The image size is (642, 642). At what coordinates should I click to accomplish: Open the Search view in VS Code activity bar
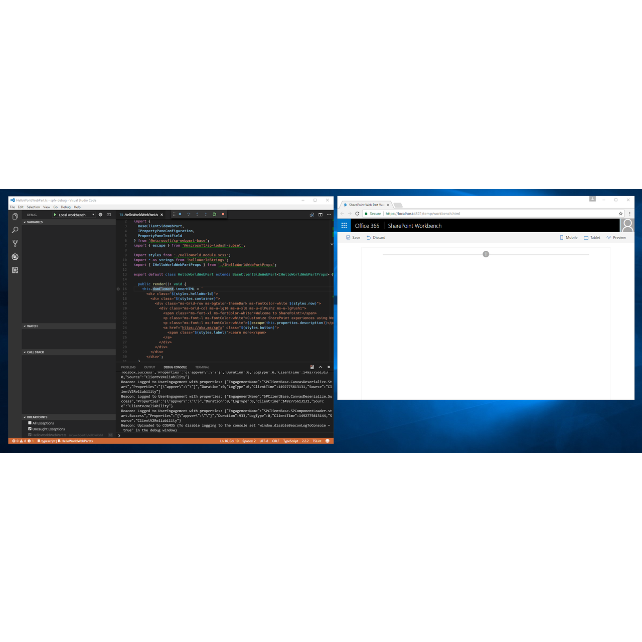coord(15,230)
